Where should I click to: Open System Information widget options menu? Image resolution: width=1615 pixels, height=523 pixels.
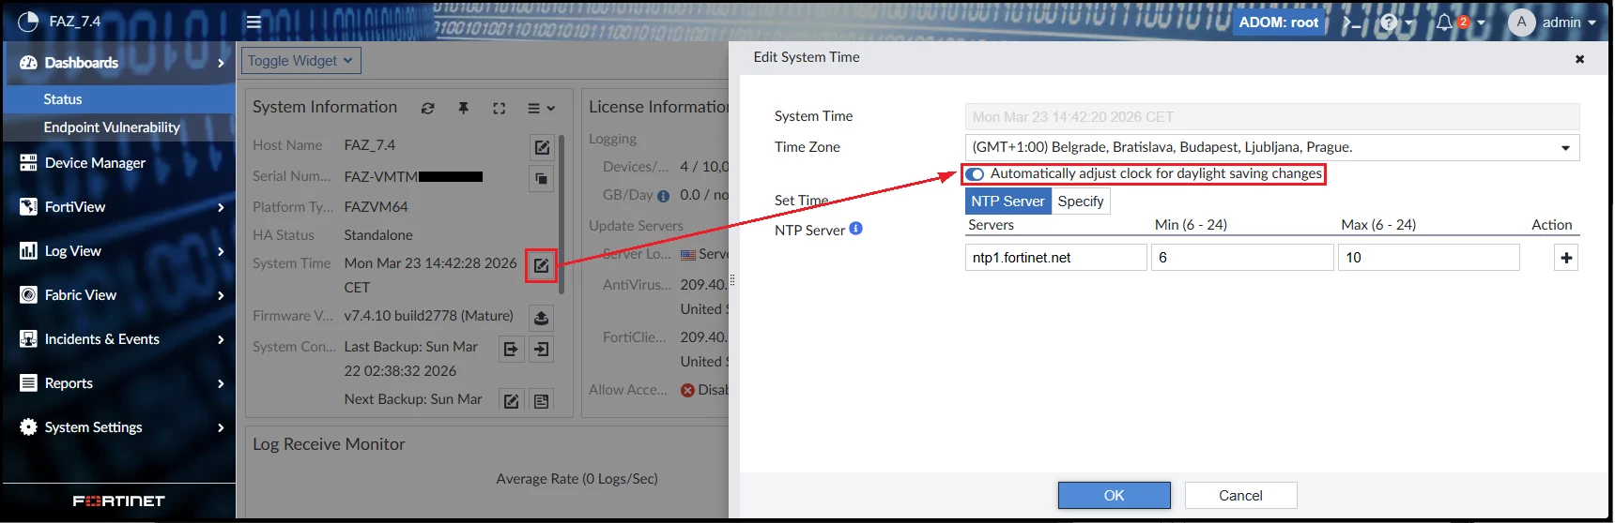point(541,109)
